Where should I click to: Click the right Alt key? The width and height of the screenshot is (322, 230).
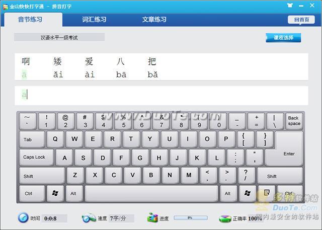(228, 193)
